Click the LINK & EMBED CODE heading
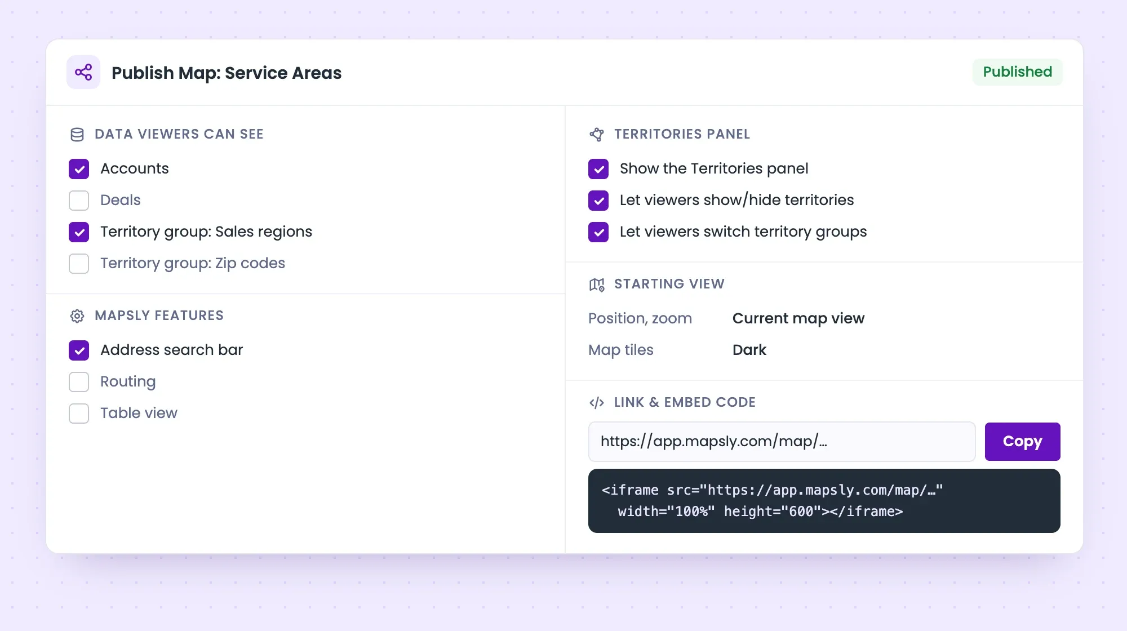This screenshot has width=1127, height=631. [685, 402]
